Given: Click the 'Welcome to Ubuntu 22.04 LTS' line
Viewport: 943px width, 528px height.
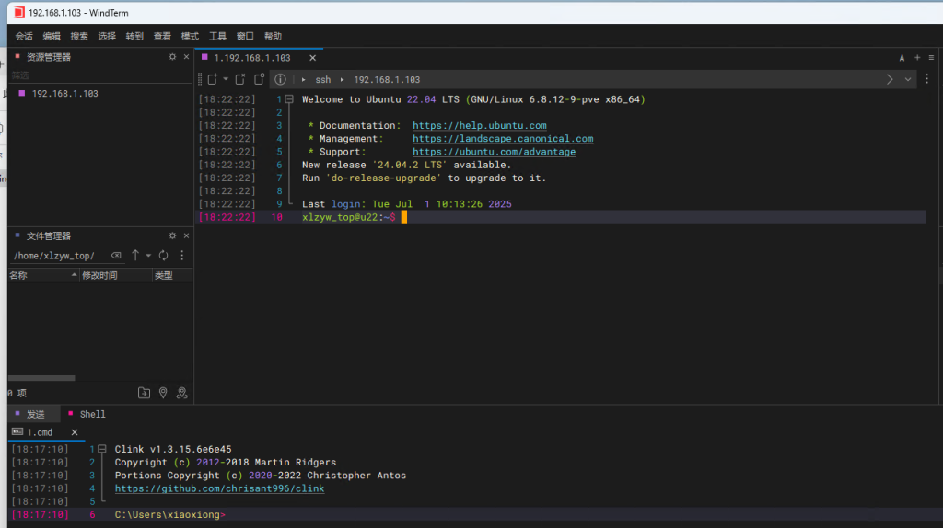Looking at the screenshot, I should click(473, 99).
